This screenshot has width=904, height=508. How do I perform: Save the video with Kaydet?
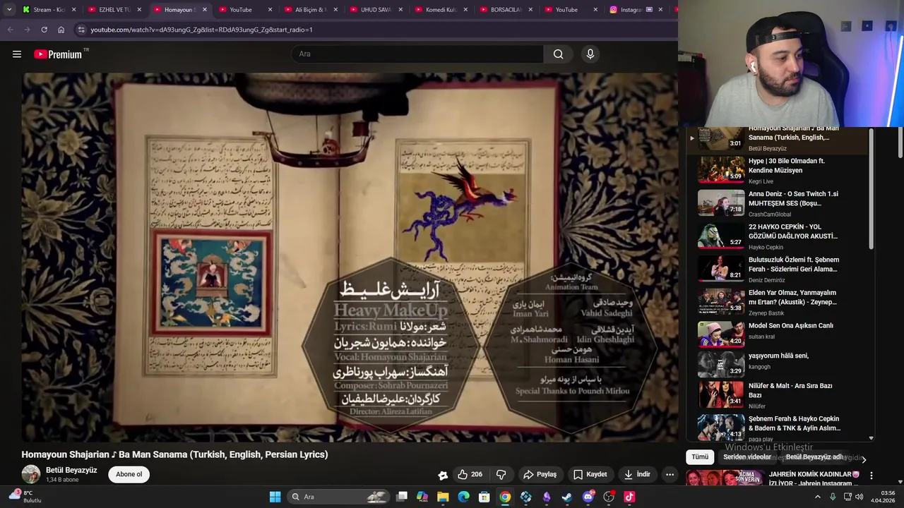click(590, 474)
